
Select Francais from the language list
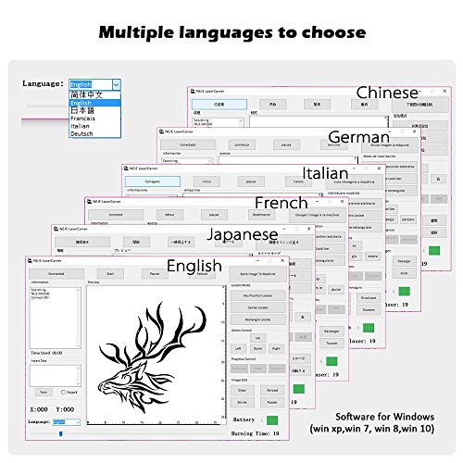82,119
